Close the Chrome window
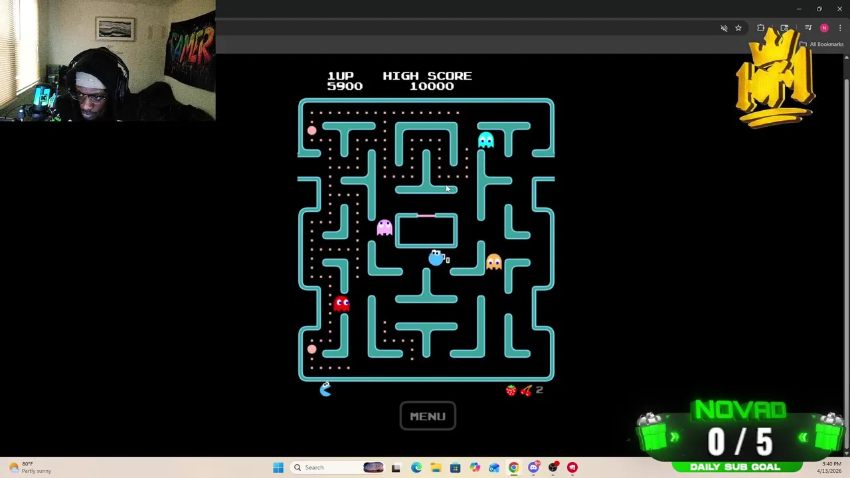 click(839, 9)
